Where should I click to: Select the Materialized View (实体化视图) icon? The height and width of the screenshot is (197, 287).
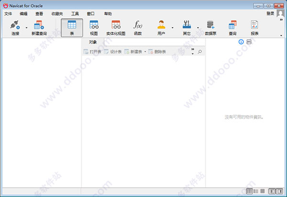(116, 28)
